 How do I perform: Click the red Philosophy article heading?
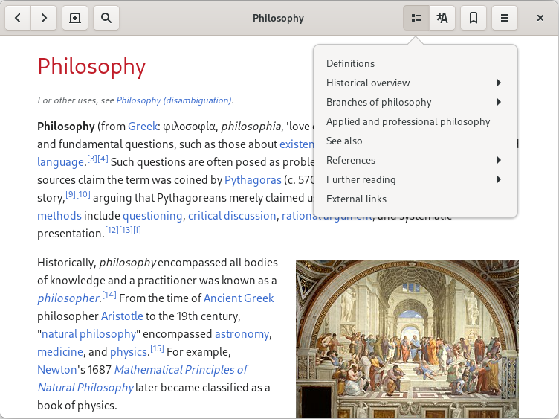(91, 67)
